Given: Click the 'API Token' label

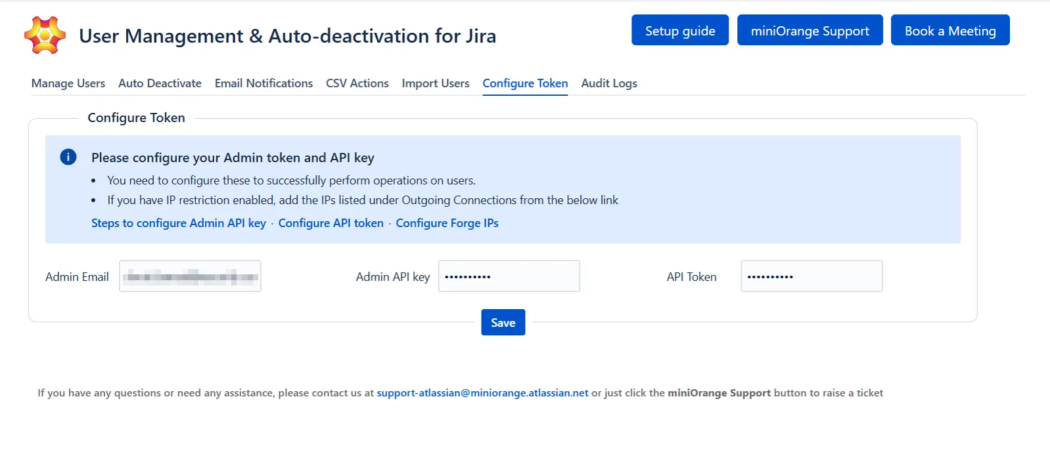Looking at the screenshot, I should (691, 277).
